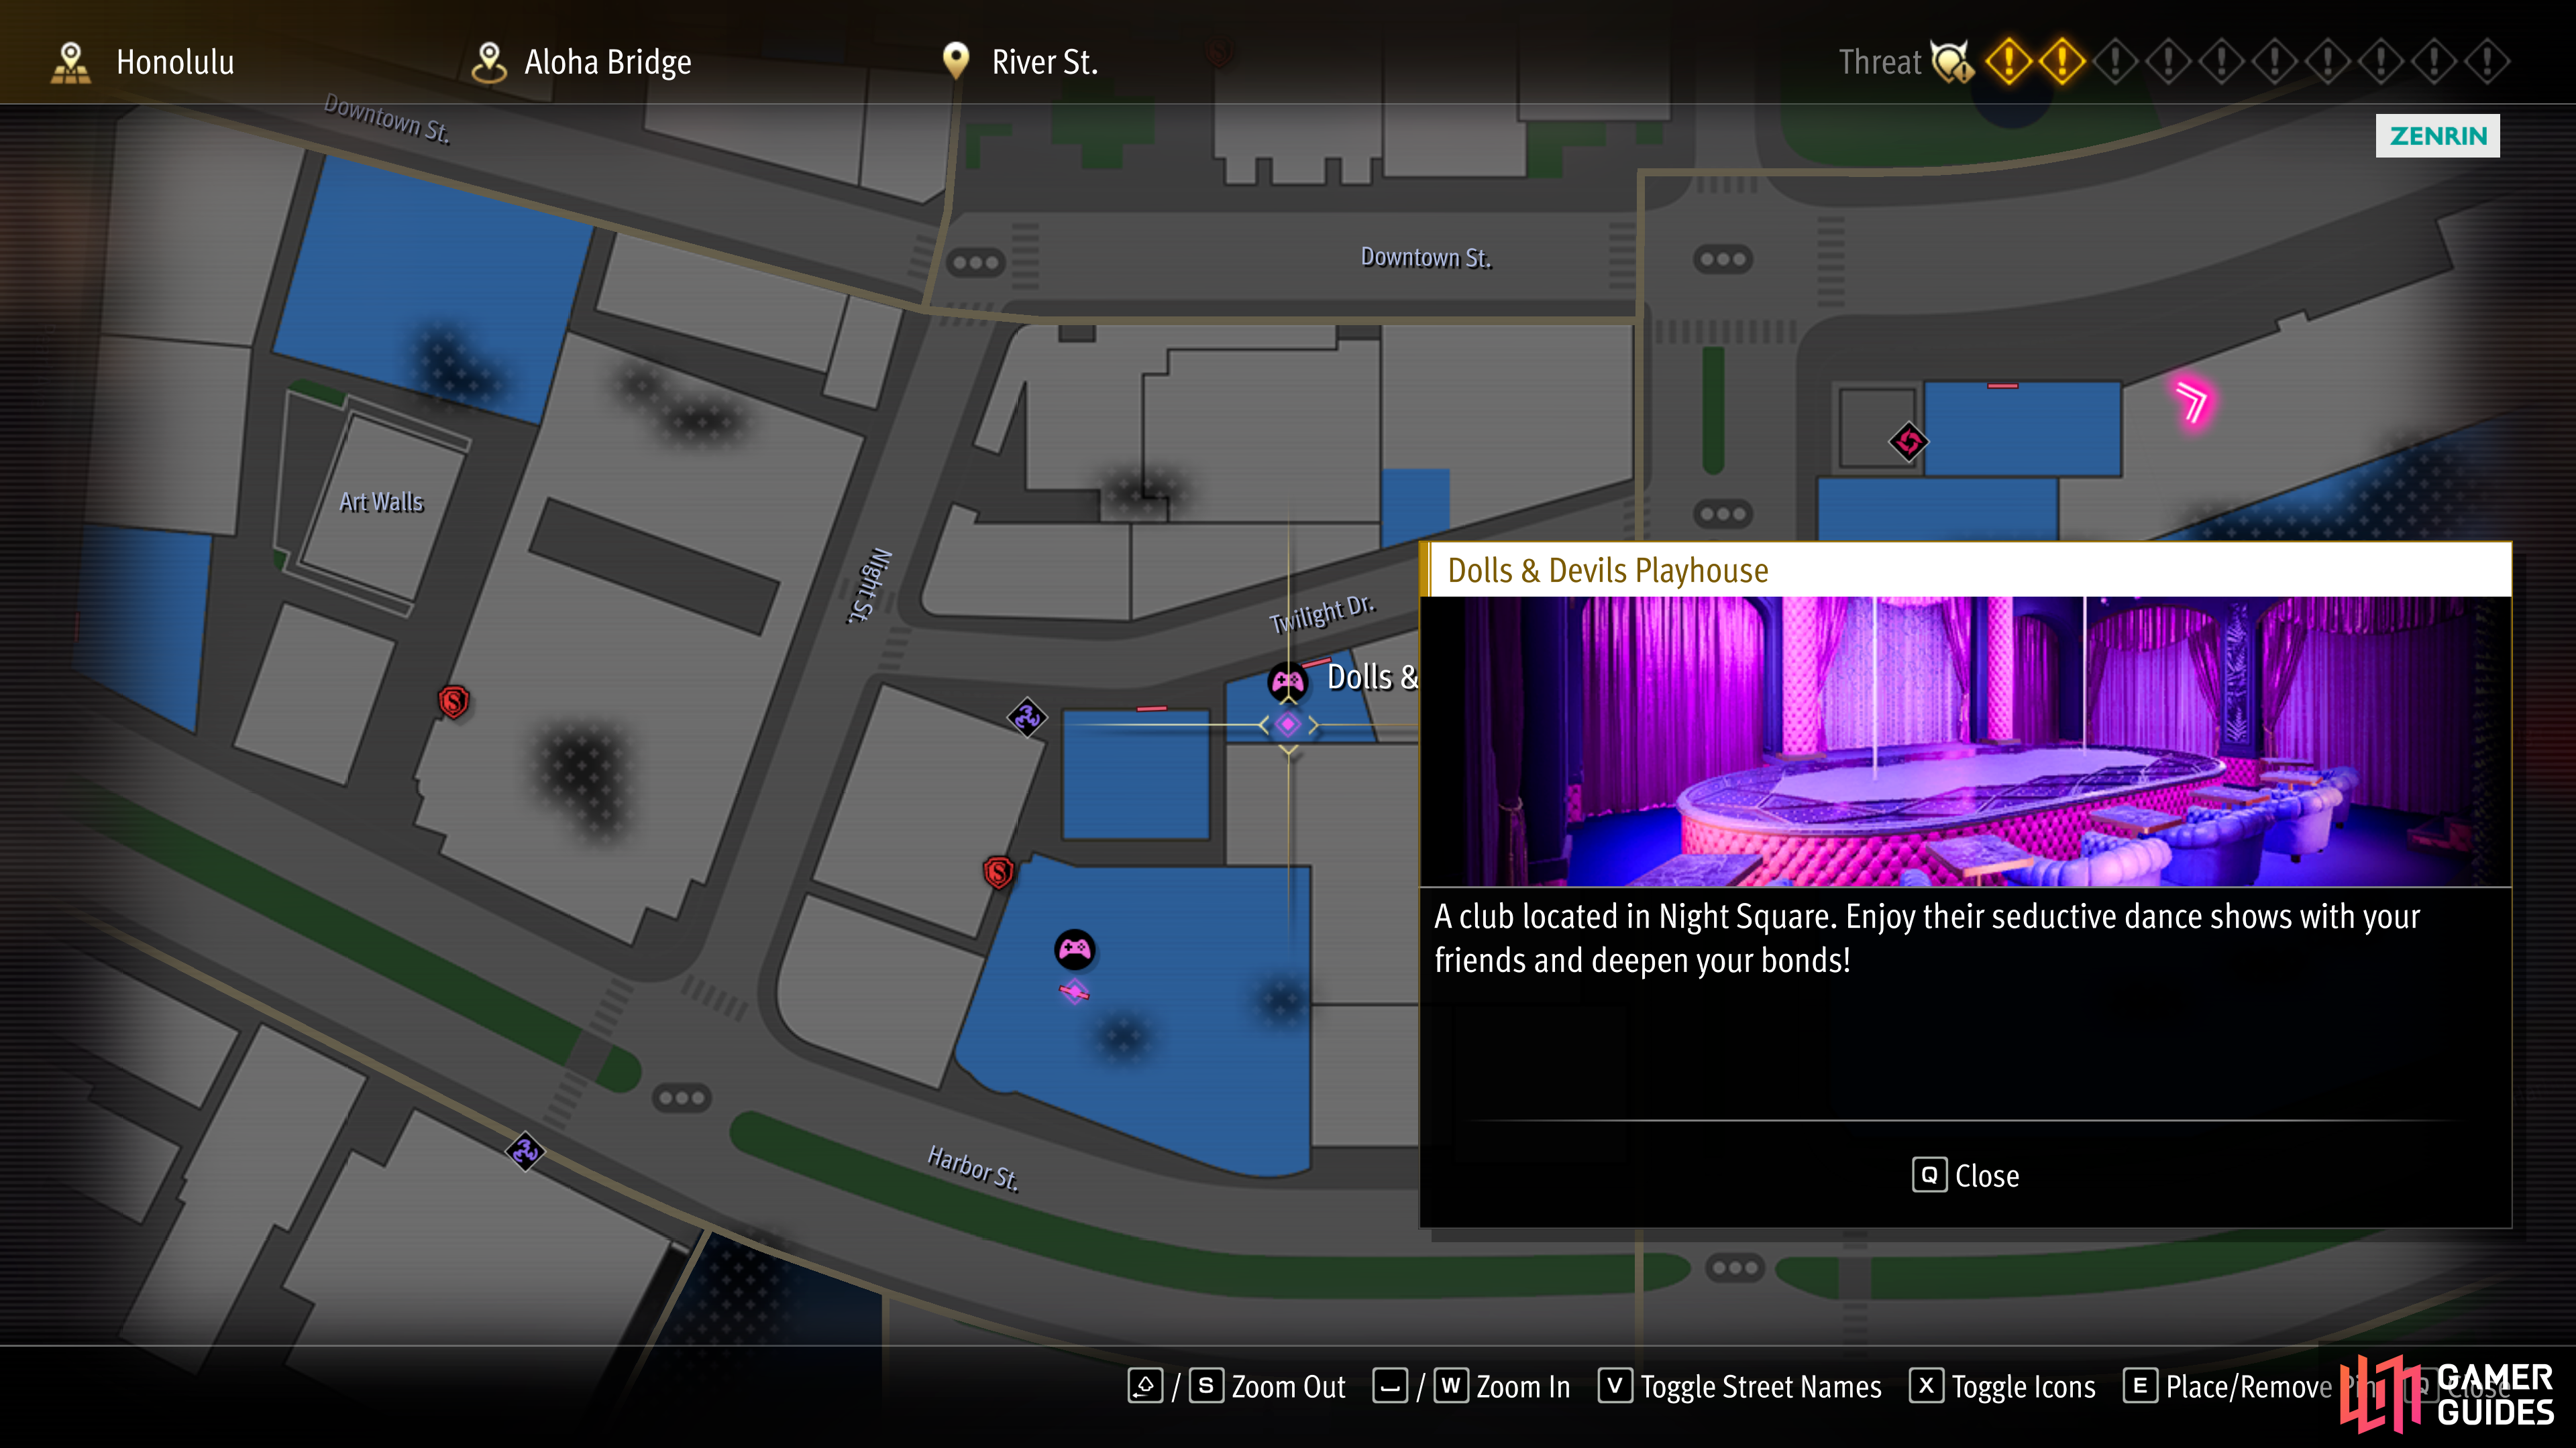Click the Night St. street label

(870, 586)
